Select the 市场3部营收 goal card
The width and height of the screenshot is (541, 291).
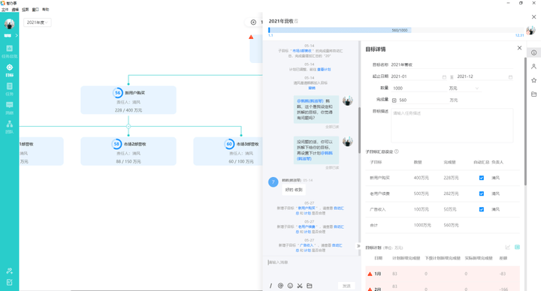[228, 151]
